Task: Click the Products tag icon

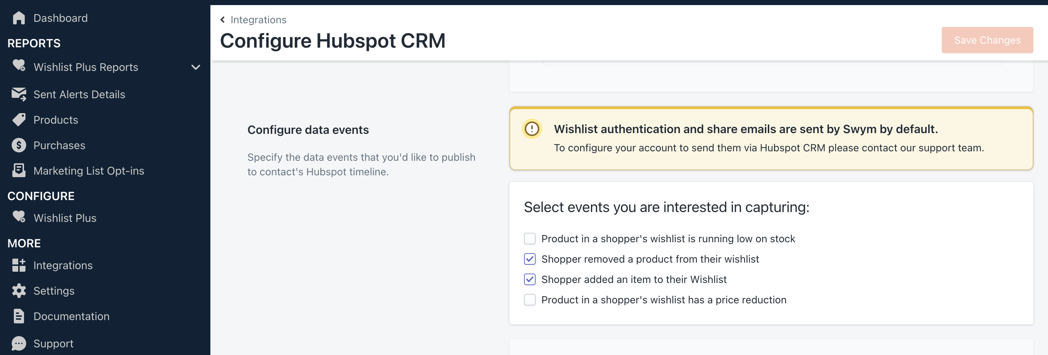Action: click(x=19, y=120)
